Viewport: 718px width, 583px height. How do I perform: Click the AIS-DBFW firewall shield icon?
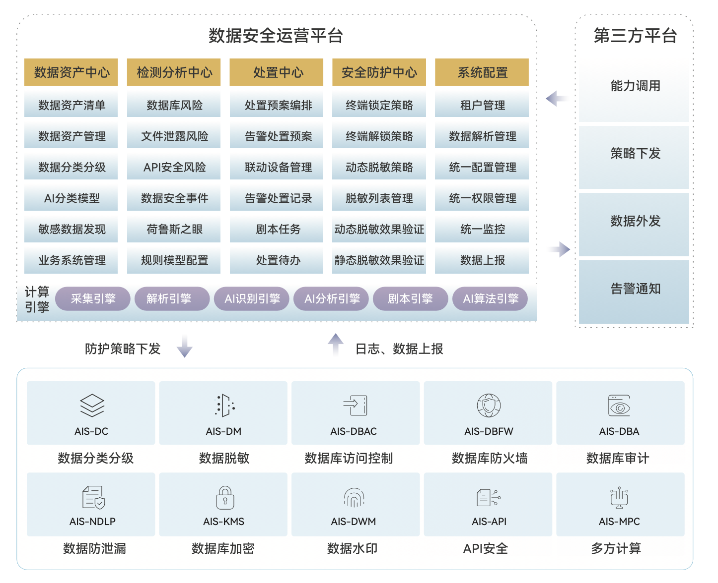489,406
